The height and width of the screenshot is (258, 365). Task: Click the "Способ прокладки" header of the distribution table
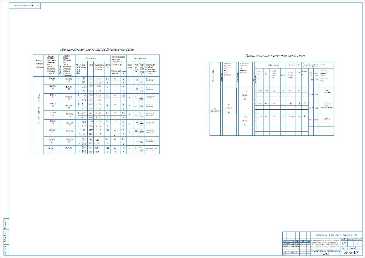click(x=118, y=57)
